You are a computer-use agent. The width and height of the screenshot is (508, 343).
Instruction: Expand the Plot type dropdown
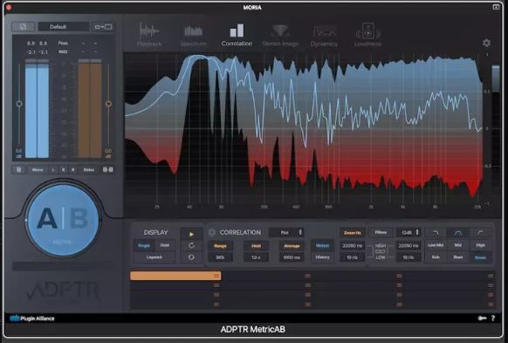click(x=286, y=232)
